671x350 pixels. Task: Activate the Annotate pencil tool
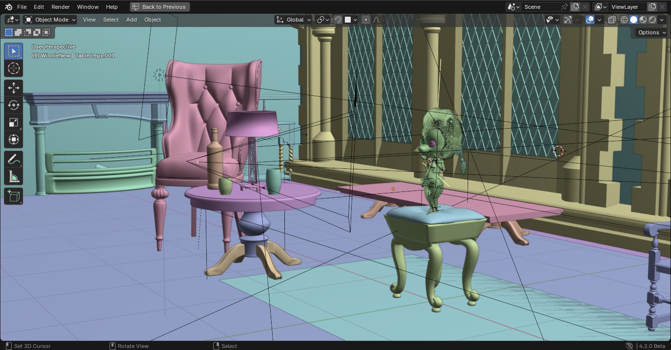pyautogui.click(x=13, y=159)
